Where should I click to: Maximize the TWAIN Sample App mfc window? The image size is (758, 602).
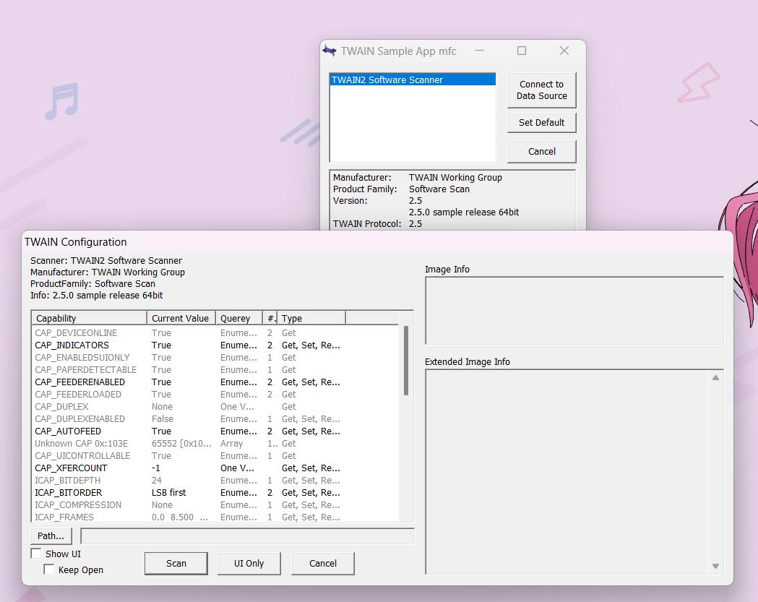tap(522, 51)
